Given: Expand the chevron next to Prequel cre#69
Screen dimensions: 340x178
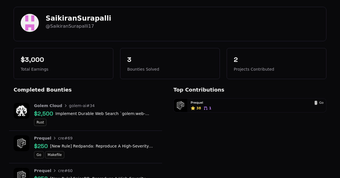Looking at the screenshot, I should tap(54, 138).
